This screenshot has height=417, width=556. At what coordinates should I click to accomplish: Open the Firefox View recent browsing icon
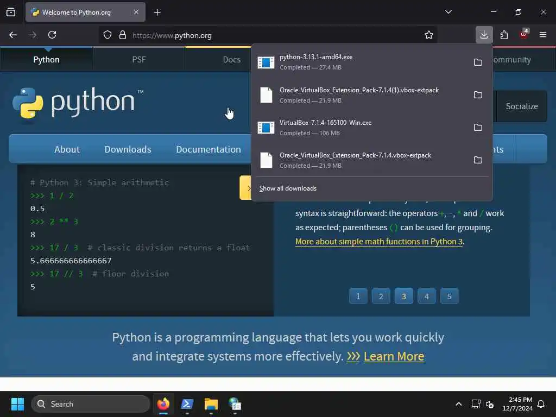[x=11, y=12]
